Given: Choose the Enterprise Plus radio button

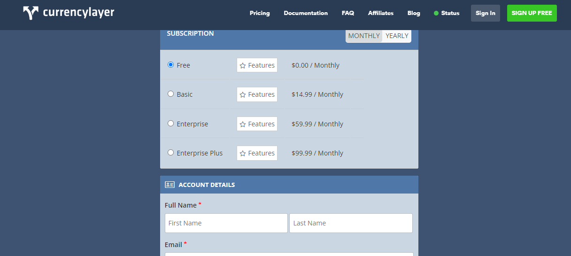Looking at the screenshot, I should [171, 153].
